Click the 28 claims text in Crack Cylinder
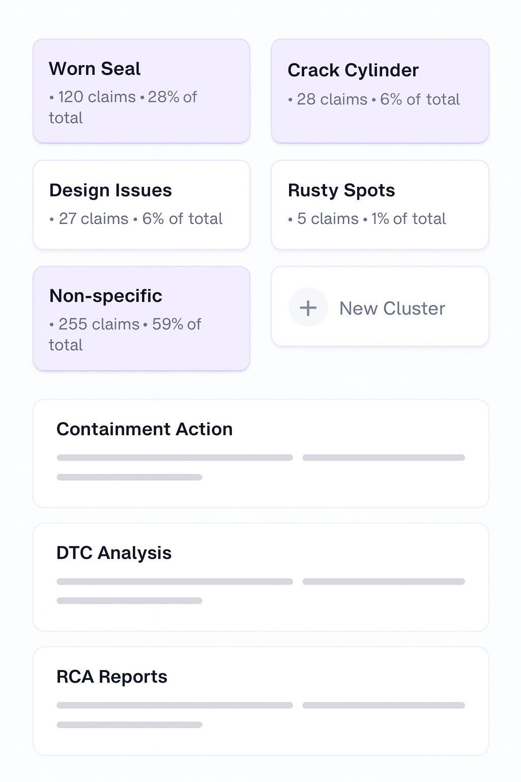The height and width of the screenshot is (782, 521). 332,99
